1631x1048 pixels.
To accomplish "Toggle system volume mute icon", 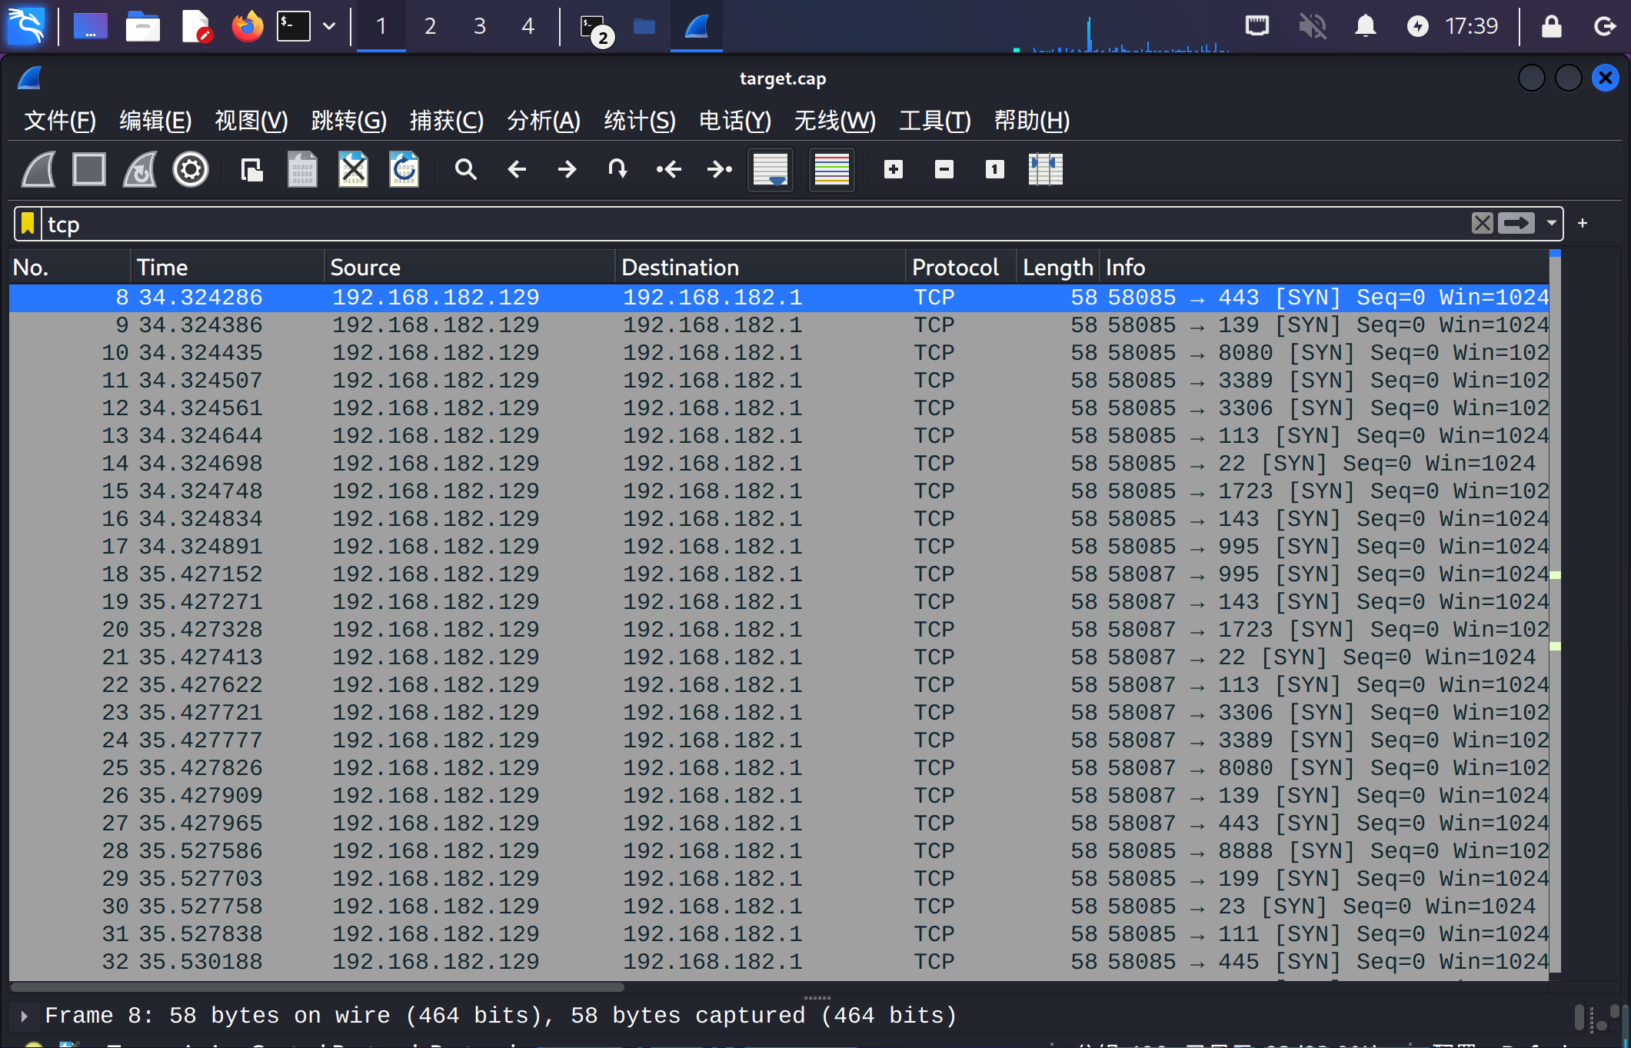I will 1312,26.
